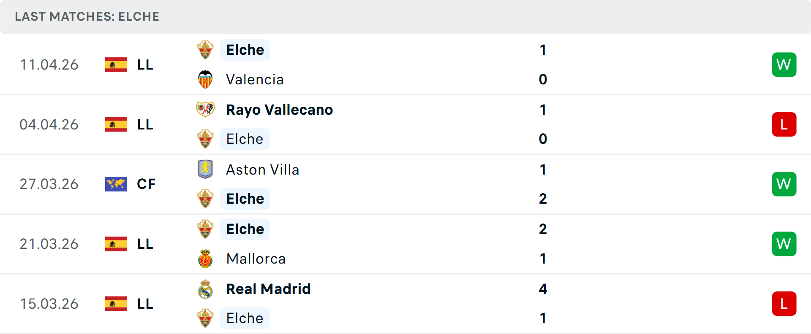Click the green W badge for Aston Villa match
811x334 pixels.
(784, 184)
